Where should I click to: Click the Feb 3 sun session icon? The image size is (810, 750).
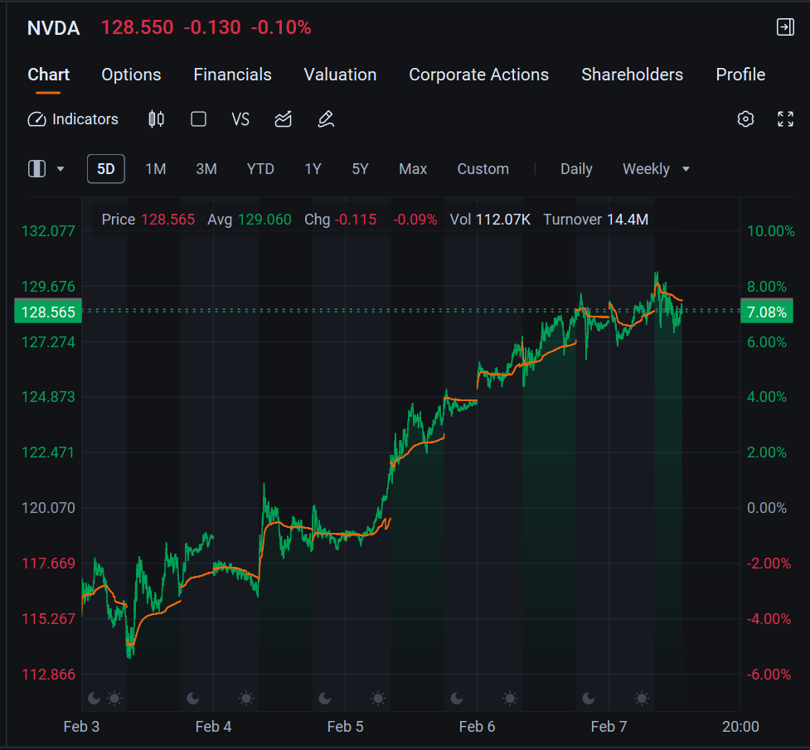pyautogui.click(x=114, y=699)
